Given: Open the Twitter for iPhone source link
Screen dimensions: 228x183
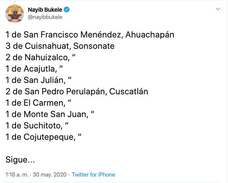Looking at the screenshot, I should tap(93, 175).
